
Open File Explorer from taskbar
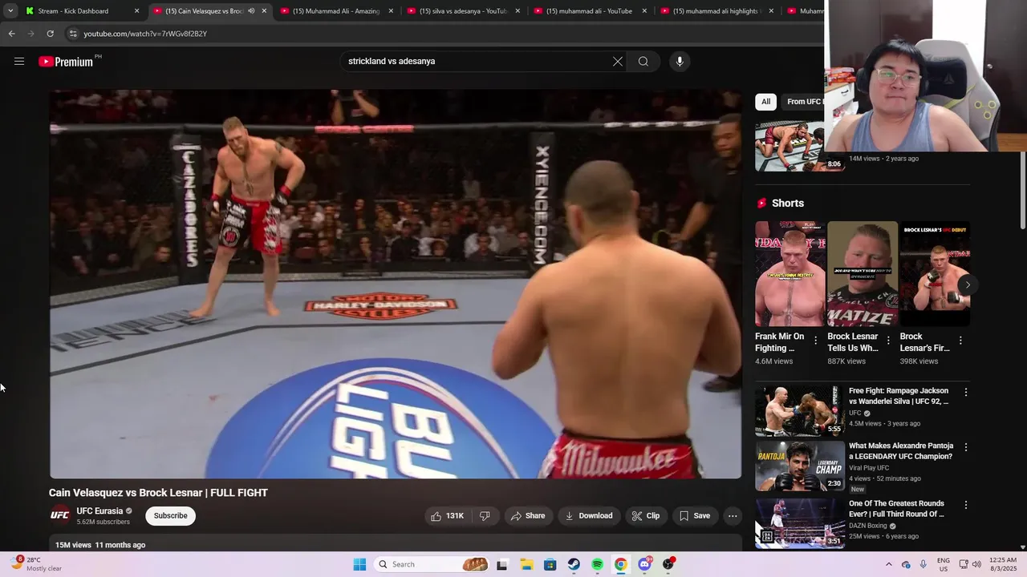[x=526, y=564]
